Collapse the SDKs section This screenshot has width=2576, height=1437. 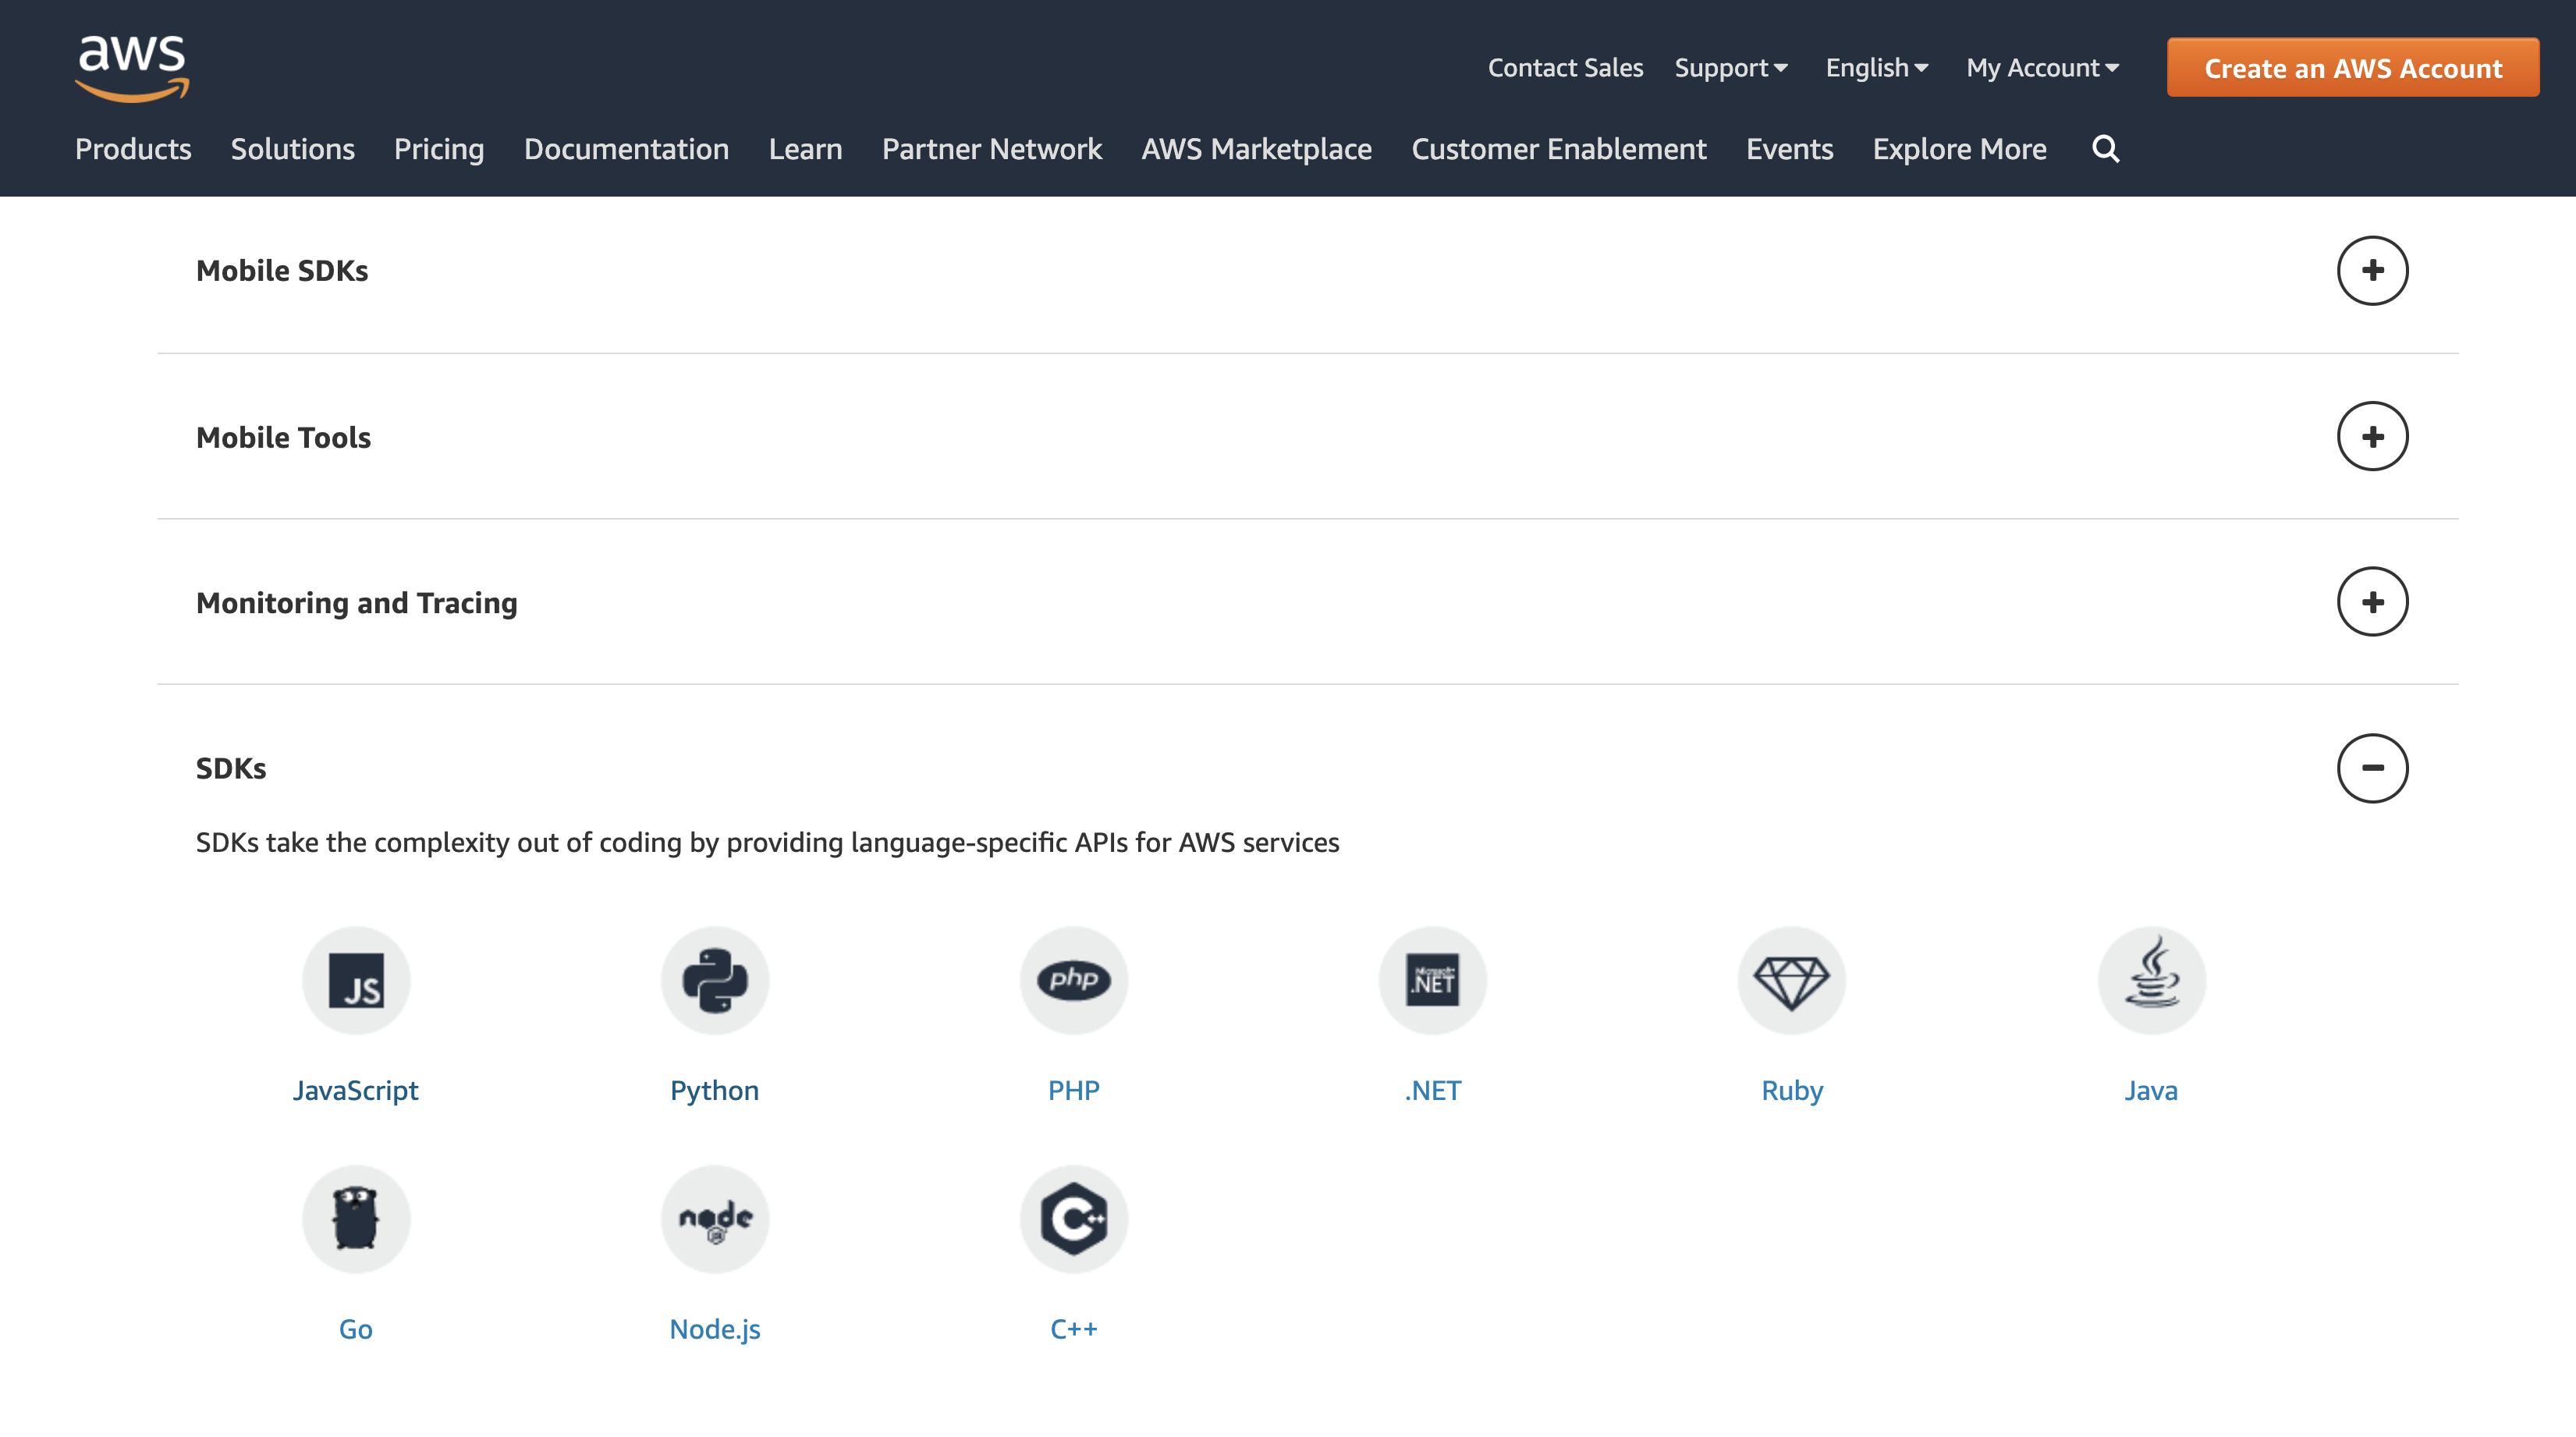pos(2372,768)
